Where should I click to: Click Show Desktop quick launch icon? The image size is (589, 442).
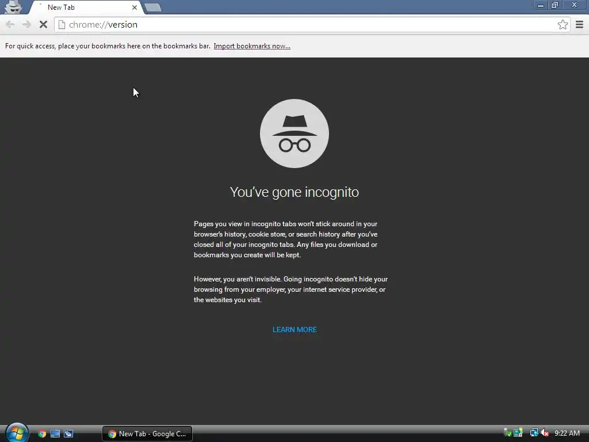click(x=55, y=434)
